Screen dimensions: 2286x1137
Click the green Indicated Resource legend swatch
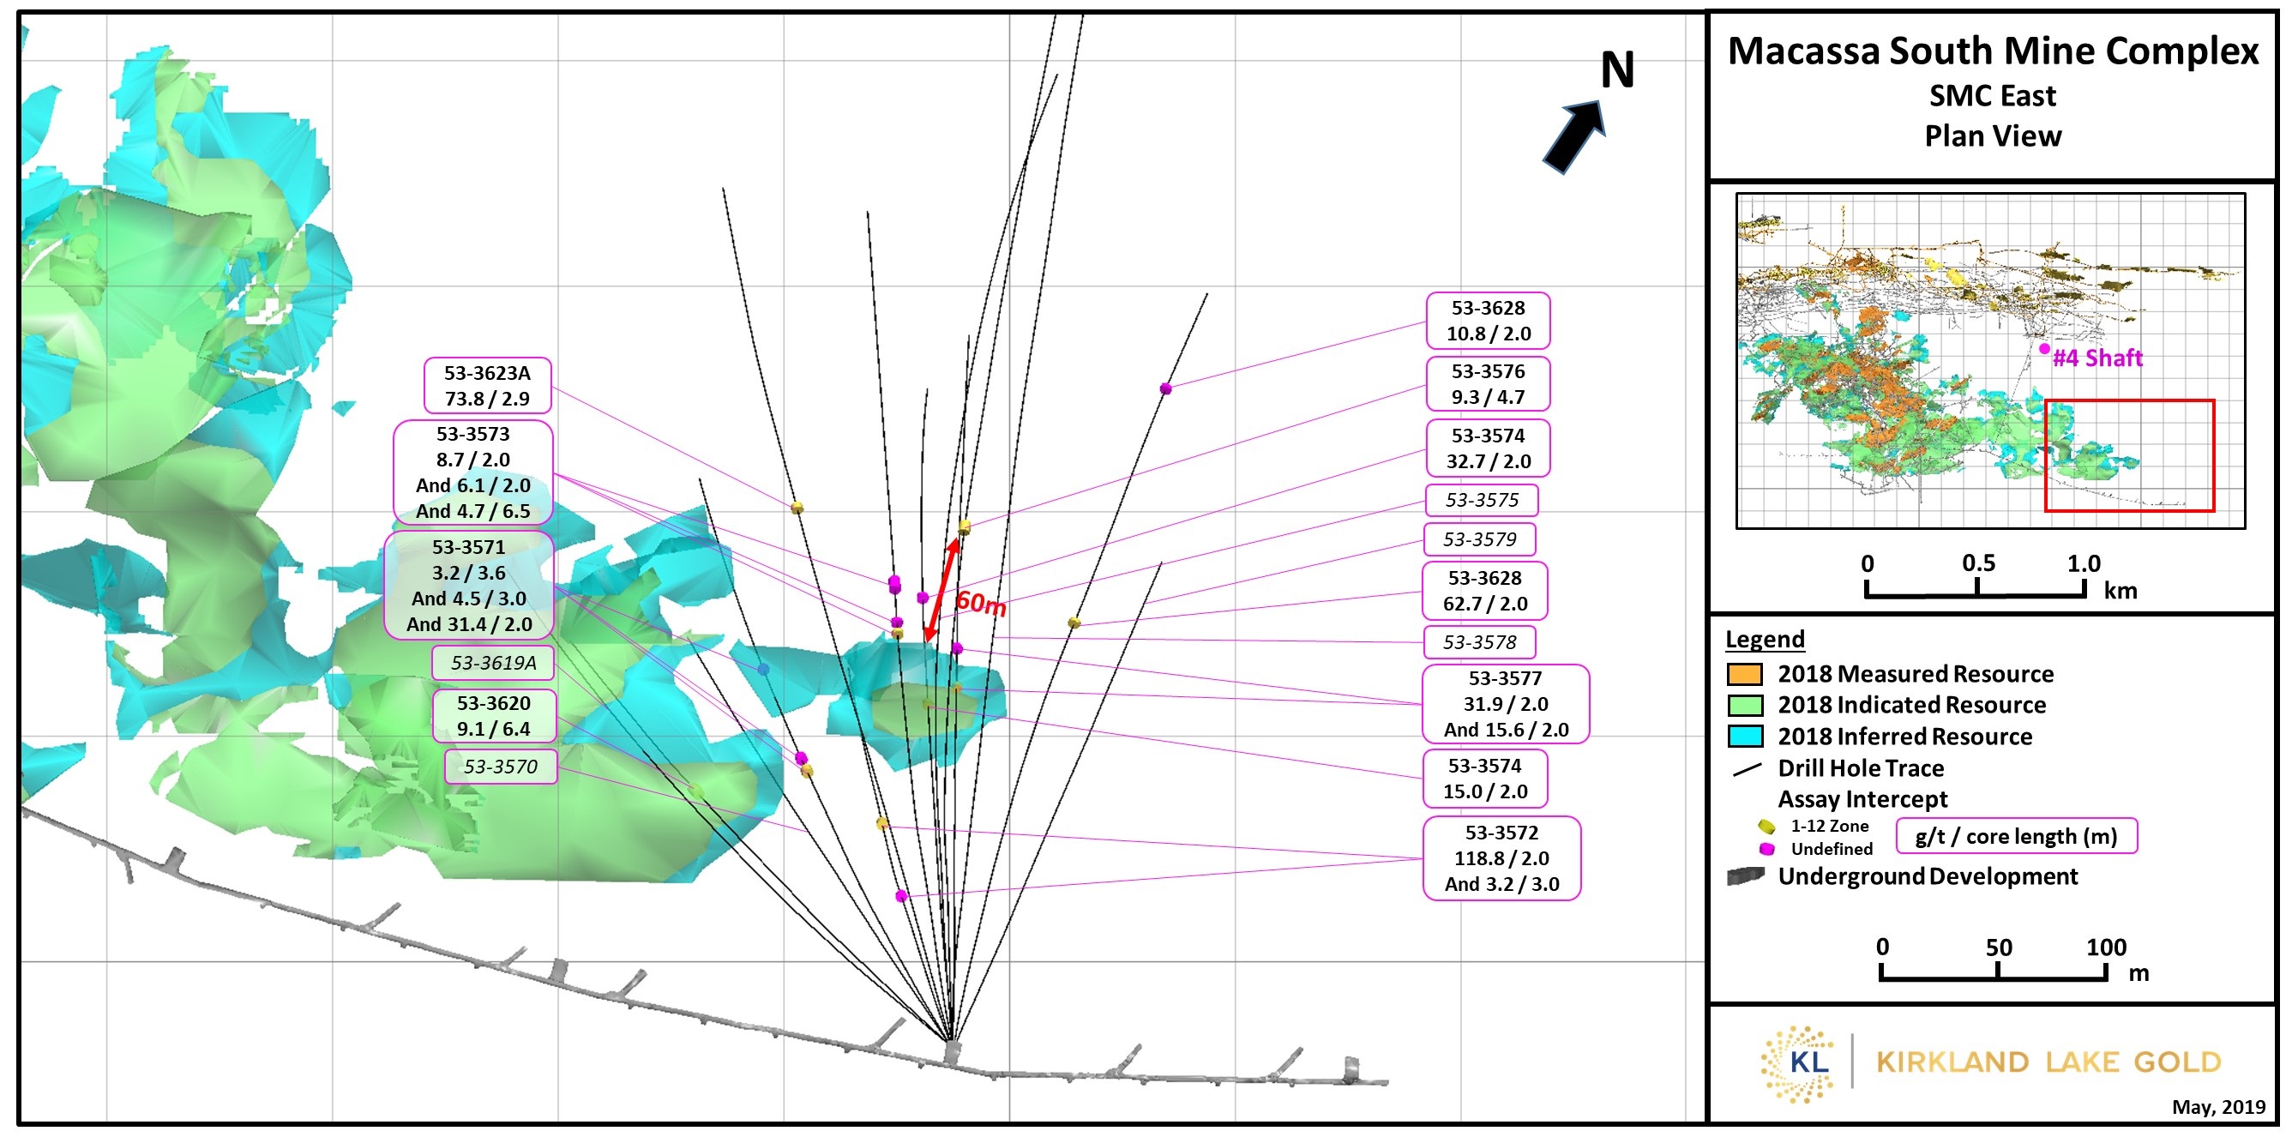coord(1745,706)
